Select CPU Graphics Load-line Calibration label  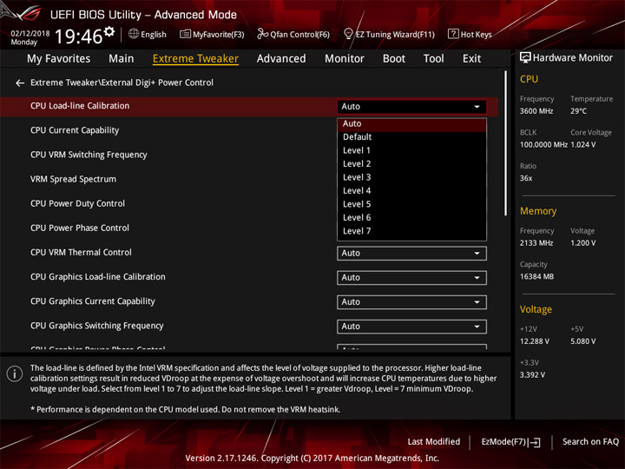pos(97,277)
